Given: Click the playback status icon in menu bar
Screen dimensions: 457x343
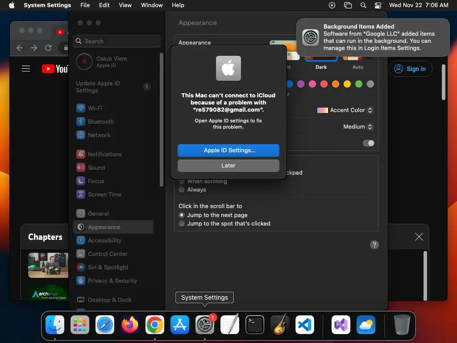Looking at the screenshot, I should pos(332,5).
